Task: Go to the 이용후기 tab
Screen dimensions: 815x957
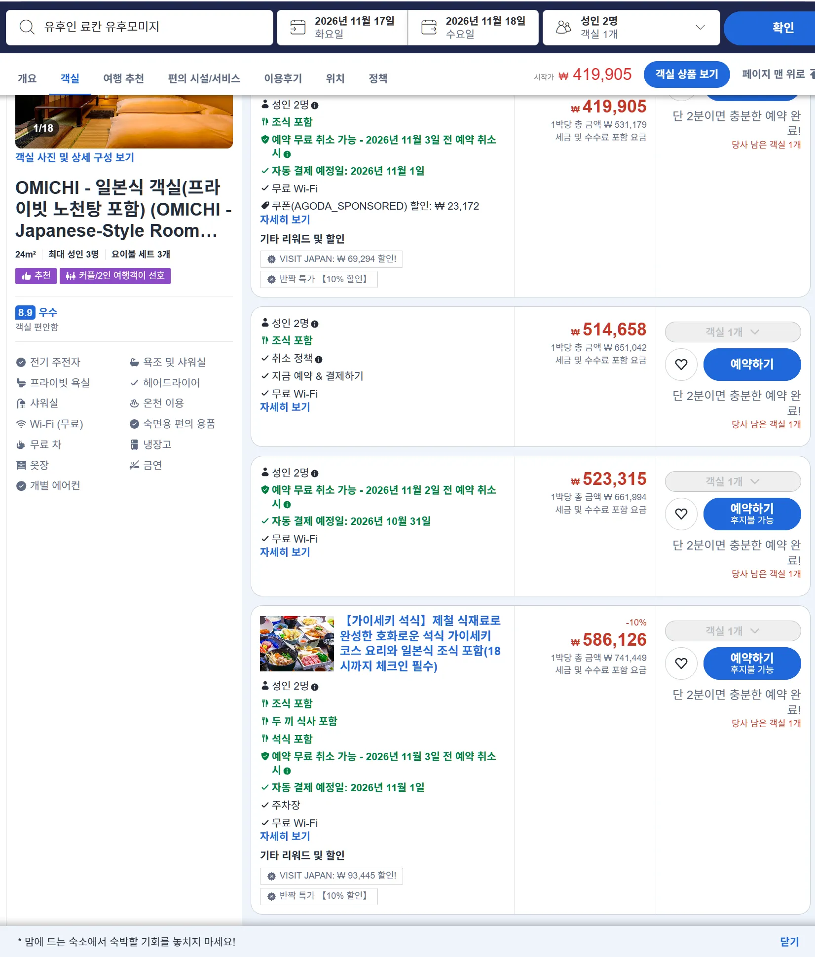Action: point(283,78)
